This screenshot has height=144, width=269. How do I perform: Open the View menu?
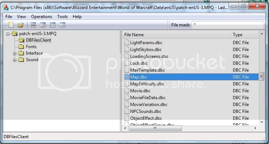click(x=21, y=17)
